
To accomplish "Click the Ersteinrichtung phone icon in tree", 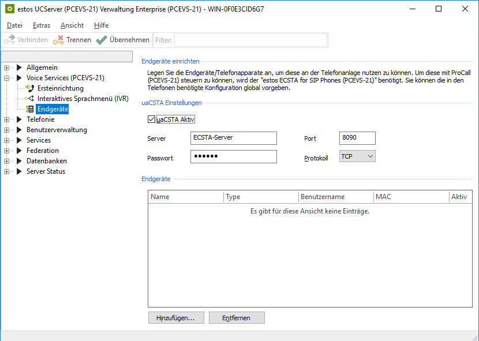I will click(30, 88).
